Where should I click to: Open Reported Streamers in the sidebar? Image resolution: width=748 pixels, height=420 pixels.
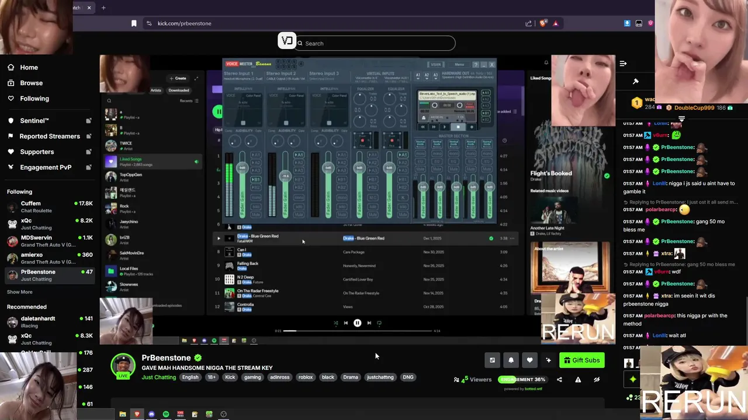49,136
